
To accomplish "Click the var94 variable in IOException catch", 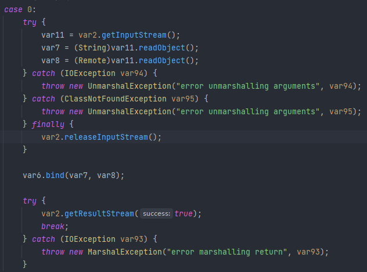I will tap(132, 74).
